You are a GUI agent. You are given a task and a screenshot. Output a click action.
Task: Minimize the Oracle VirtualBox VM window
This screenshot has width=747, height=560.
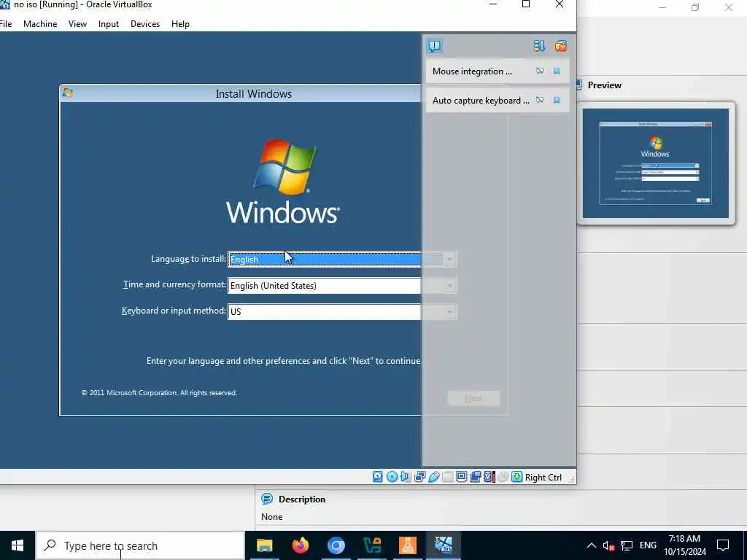tap(493, 4)
